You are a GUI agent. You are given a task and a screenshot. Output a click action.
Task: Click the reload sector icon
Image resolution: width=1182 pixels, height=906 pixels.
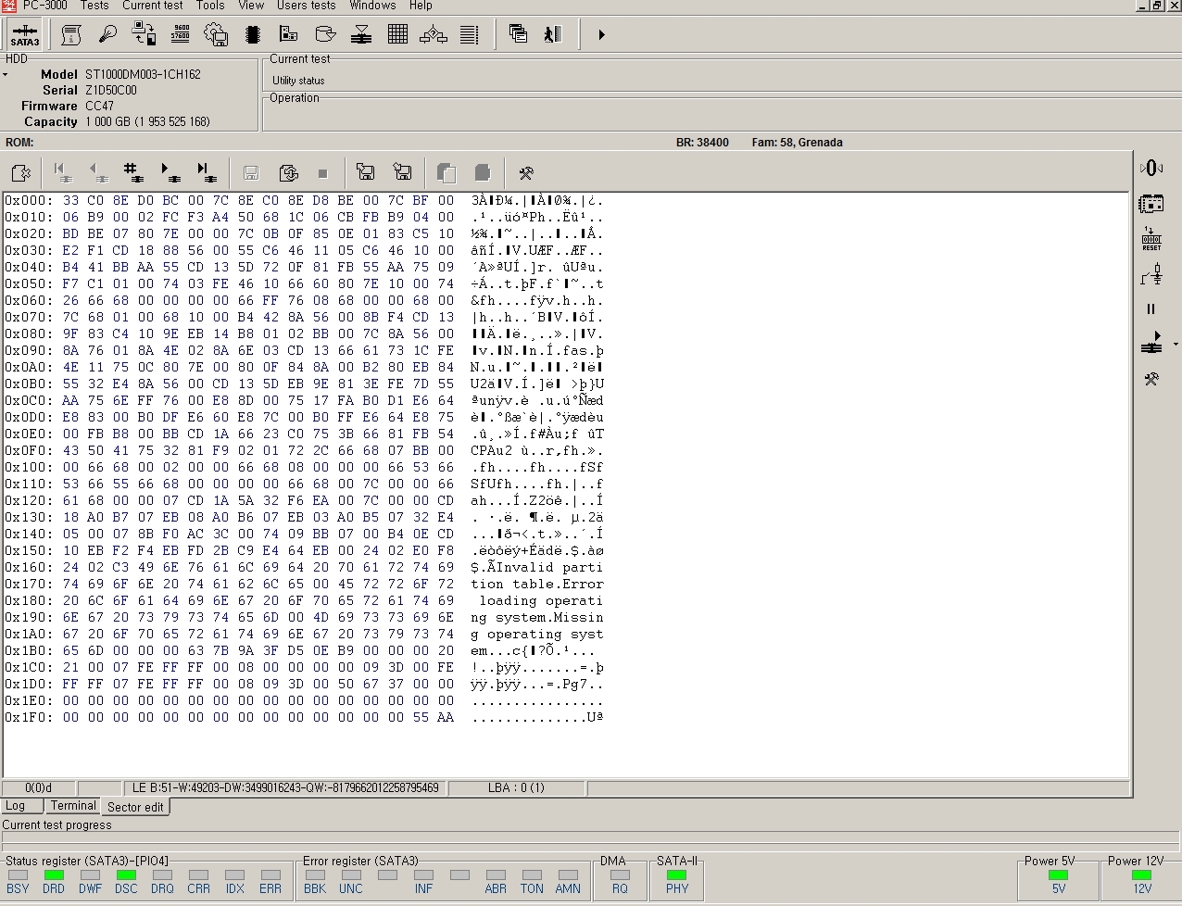tap(288, 172)
